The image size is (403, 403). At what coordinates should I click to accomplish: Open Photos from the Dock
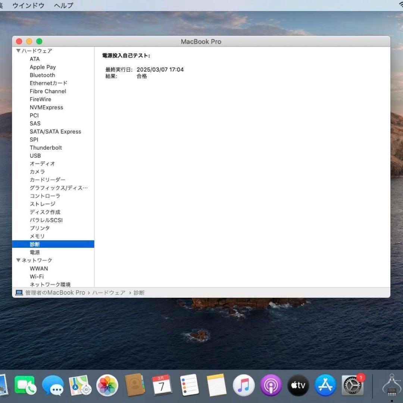[x=107, y=385]
